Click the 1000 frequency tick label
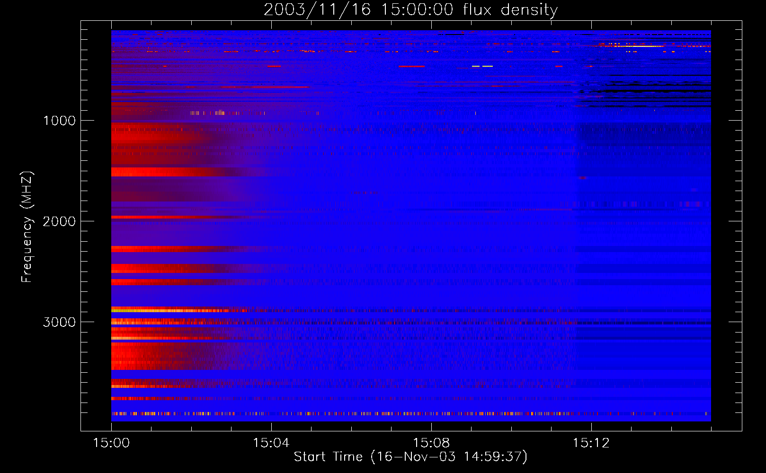766x473 pixels. coord(59,121)
